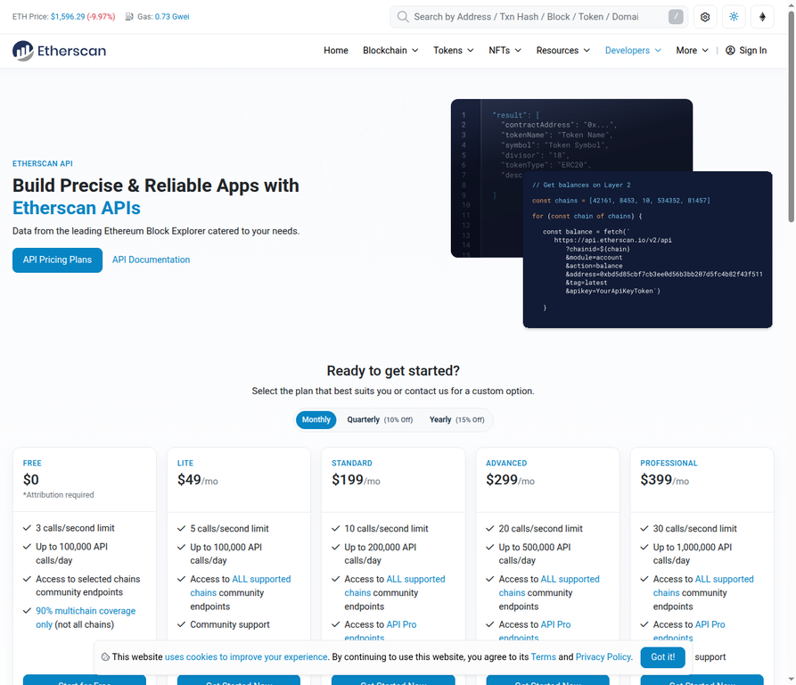Click the $299/mo Advanced price
Image resolution: width=796 pixels, height=685 pixels.
tap(510, 480)
